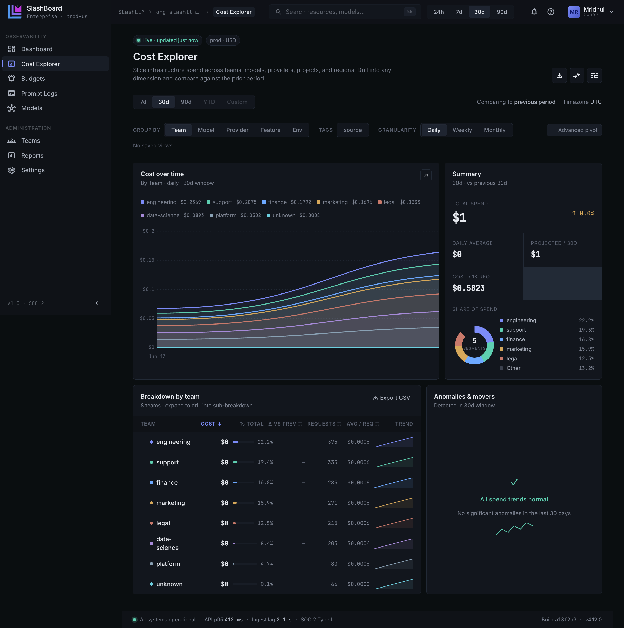The image size is (624, 628).
Task: Group costs by Provider
Action: pyautogui.click(x=237, y=130)
